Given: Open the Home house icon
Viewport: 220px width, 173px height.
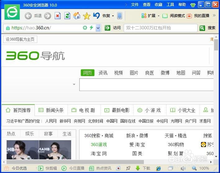Looking at the screenshot, I should (77, 16).
